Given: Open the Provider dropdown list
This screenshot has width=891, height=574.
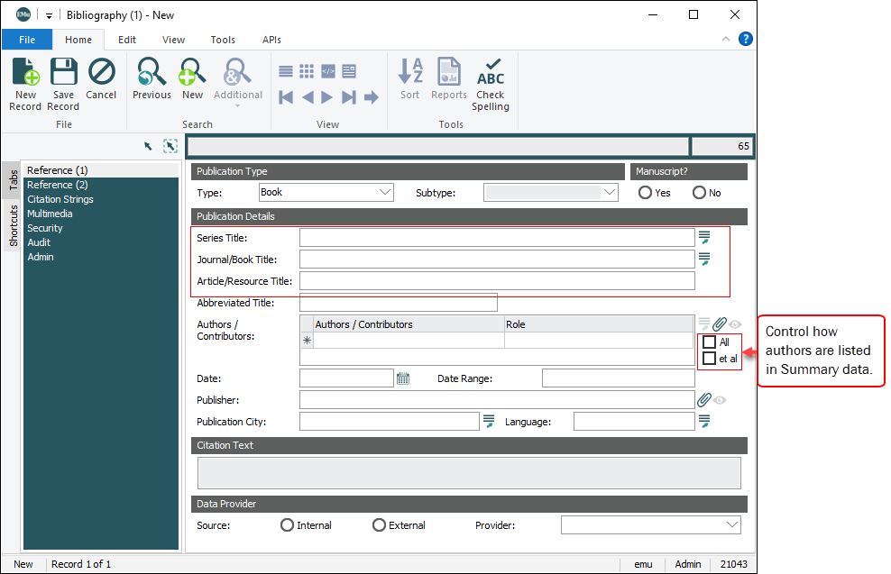Looking at the screenshot, I should (x=731, y=525).
